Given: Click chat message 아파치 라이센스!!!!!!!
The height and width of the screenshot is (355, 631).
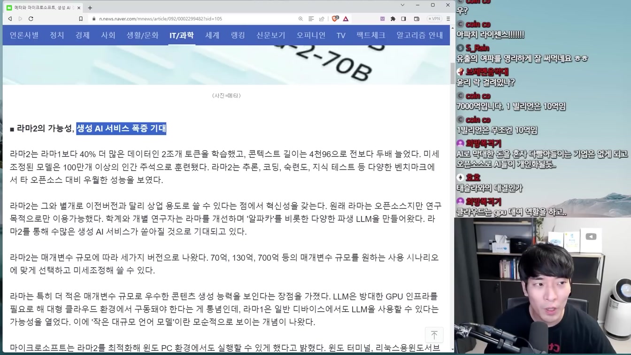Looking at the screenshot, I should point(490,35).
